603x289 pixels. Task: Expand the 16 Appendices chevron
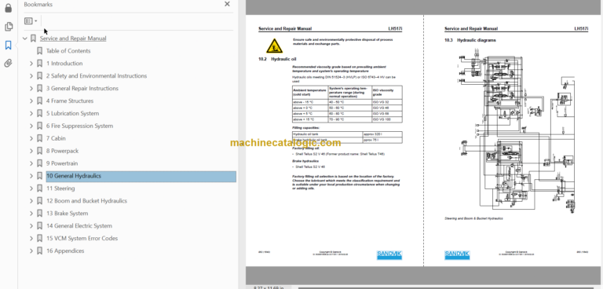coord(31,251)
